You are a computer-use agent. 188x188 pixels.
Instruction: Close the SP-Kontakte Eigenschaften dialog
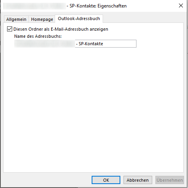[x=181, y=6]
